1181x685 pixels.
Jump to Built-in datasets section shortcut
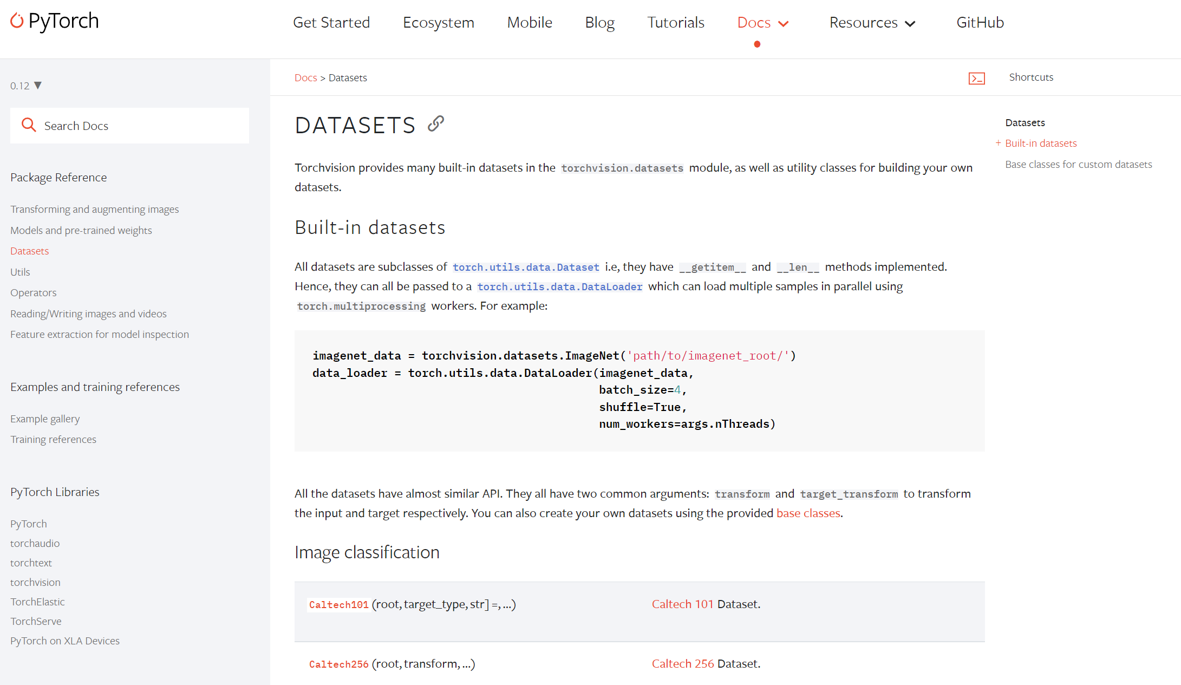(x=1041, y=143)
